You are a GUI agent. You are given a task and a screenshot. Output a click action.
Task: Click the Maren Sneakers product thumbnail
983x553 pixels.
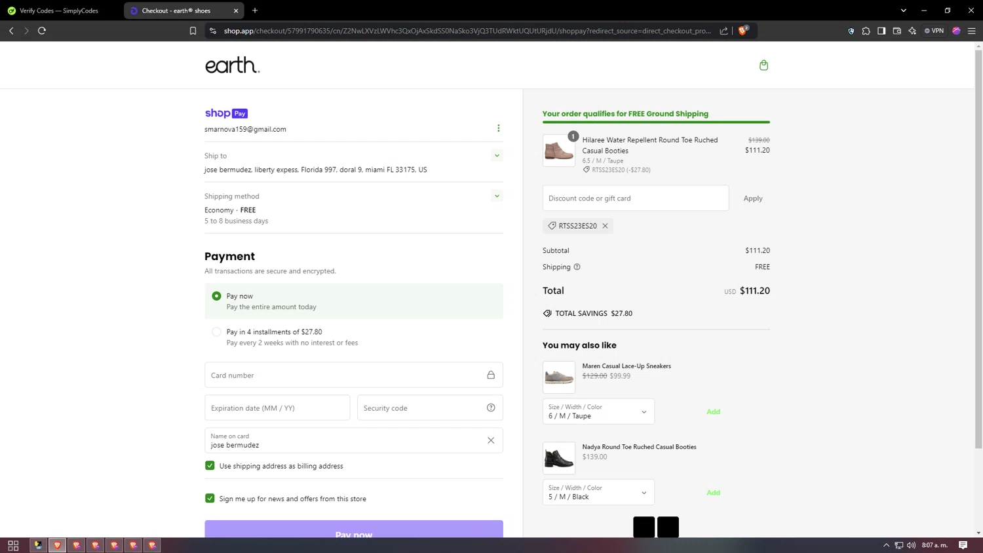click(x=559, y=377)
